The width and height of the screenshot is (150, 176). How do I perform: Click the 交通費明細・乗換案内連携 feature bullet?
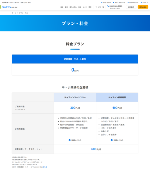click(112, 125)
